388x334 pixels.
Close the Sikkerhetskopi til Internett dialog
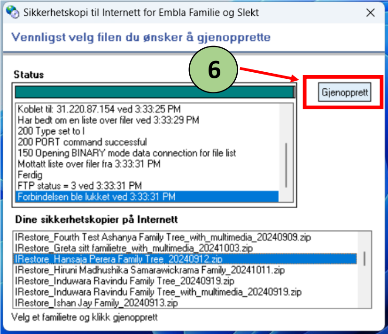(370, 13)
